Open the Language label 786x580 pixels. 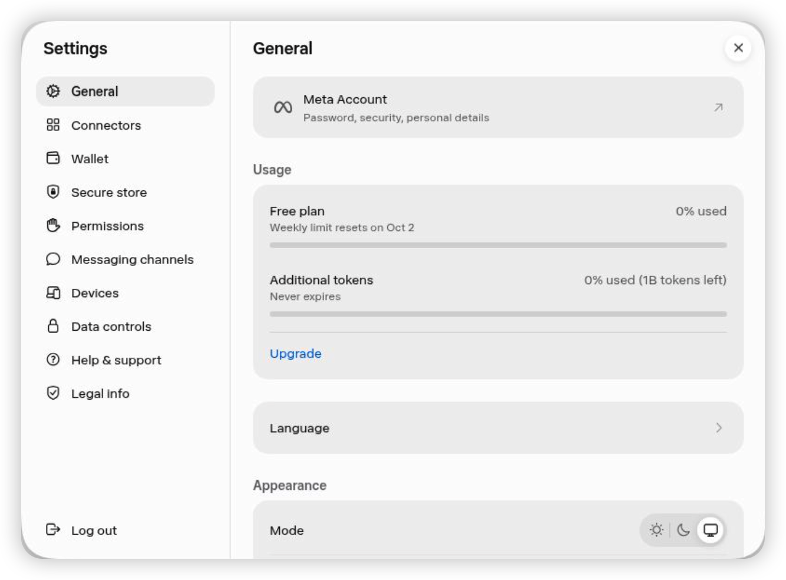299,428
